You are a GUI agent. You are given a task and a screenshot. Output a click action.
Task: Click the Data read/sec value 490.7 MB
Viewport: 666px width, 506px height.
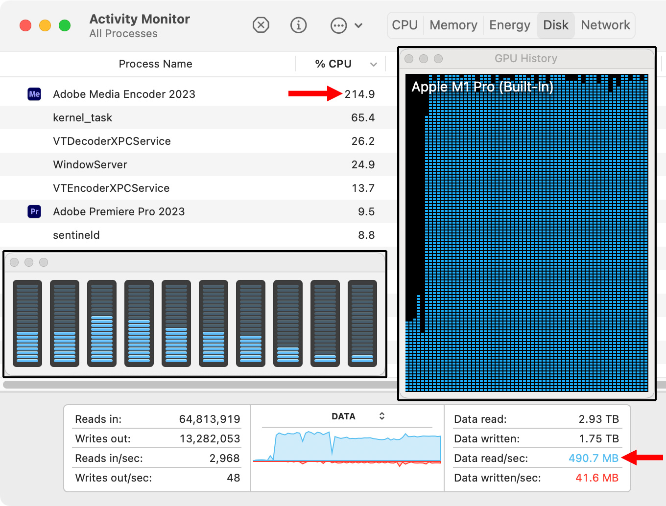(x=594, y=459)
